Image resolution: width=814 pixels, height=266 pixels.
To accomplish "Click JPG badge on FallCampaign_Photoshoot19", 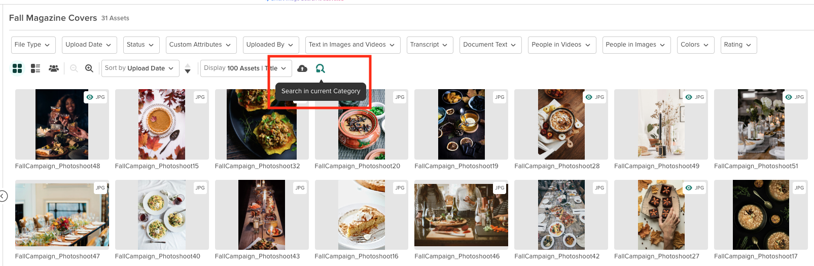I will 500,97.
